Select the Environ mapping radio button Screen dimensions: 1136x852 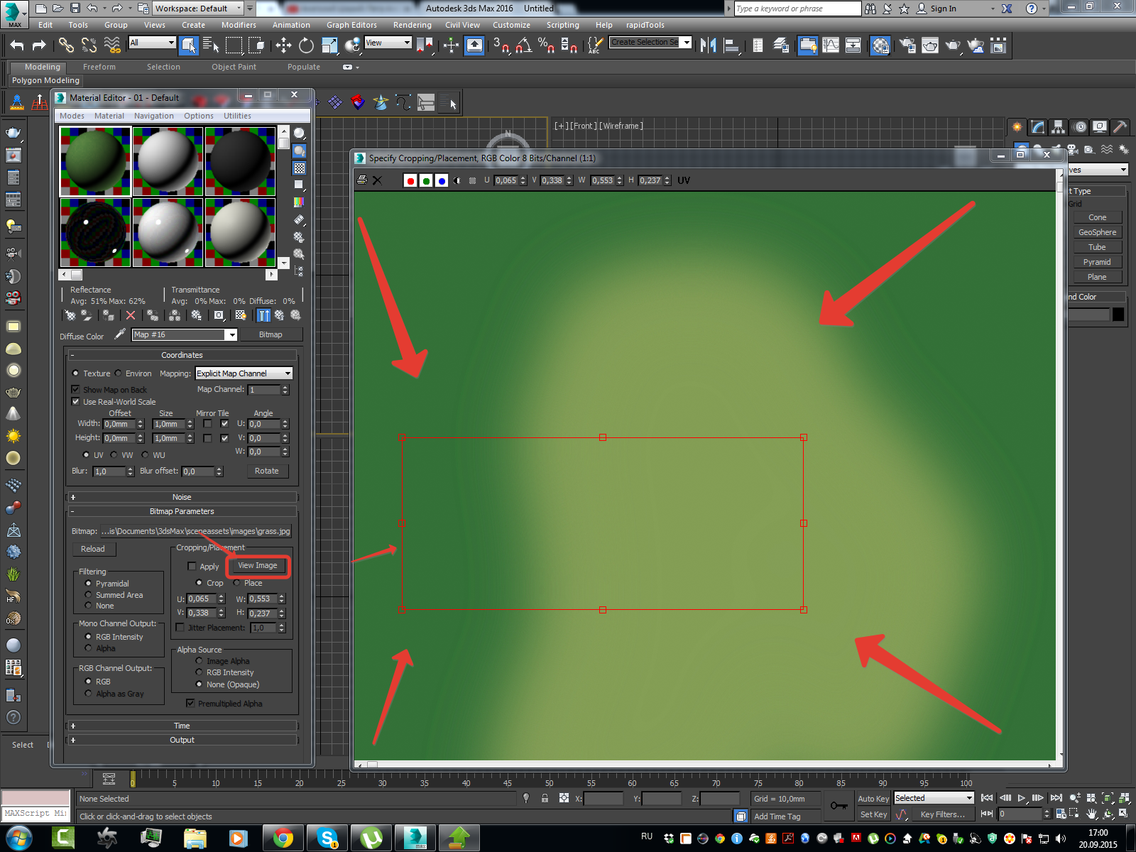tap(119, 373)
